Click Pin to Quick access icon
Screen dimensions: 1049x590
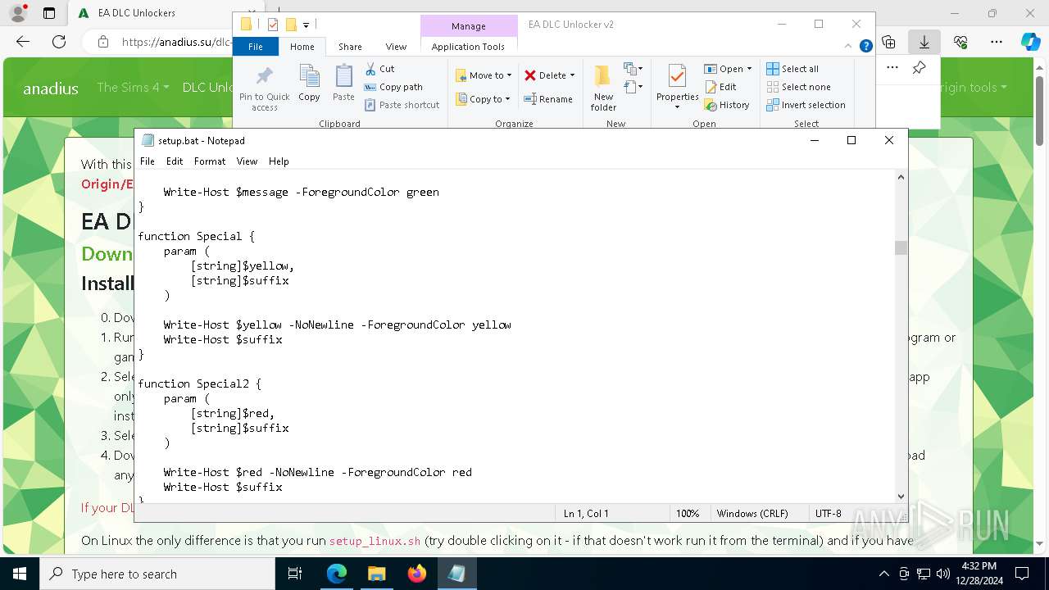coord(264,88)
